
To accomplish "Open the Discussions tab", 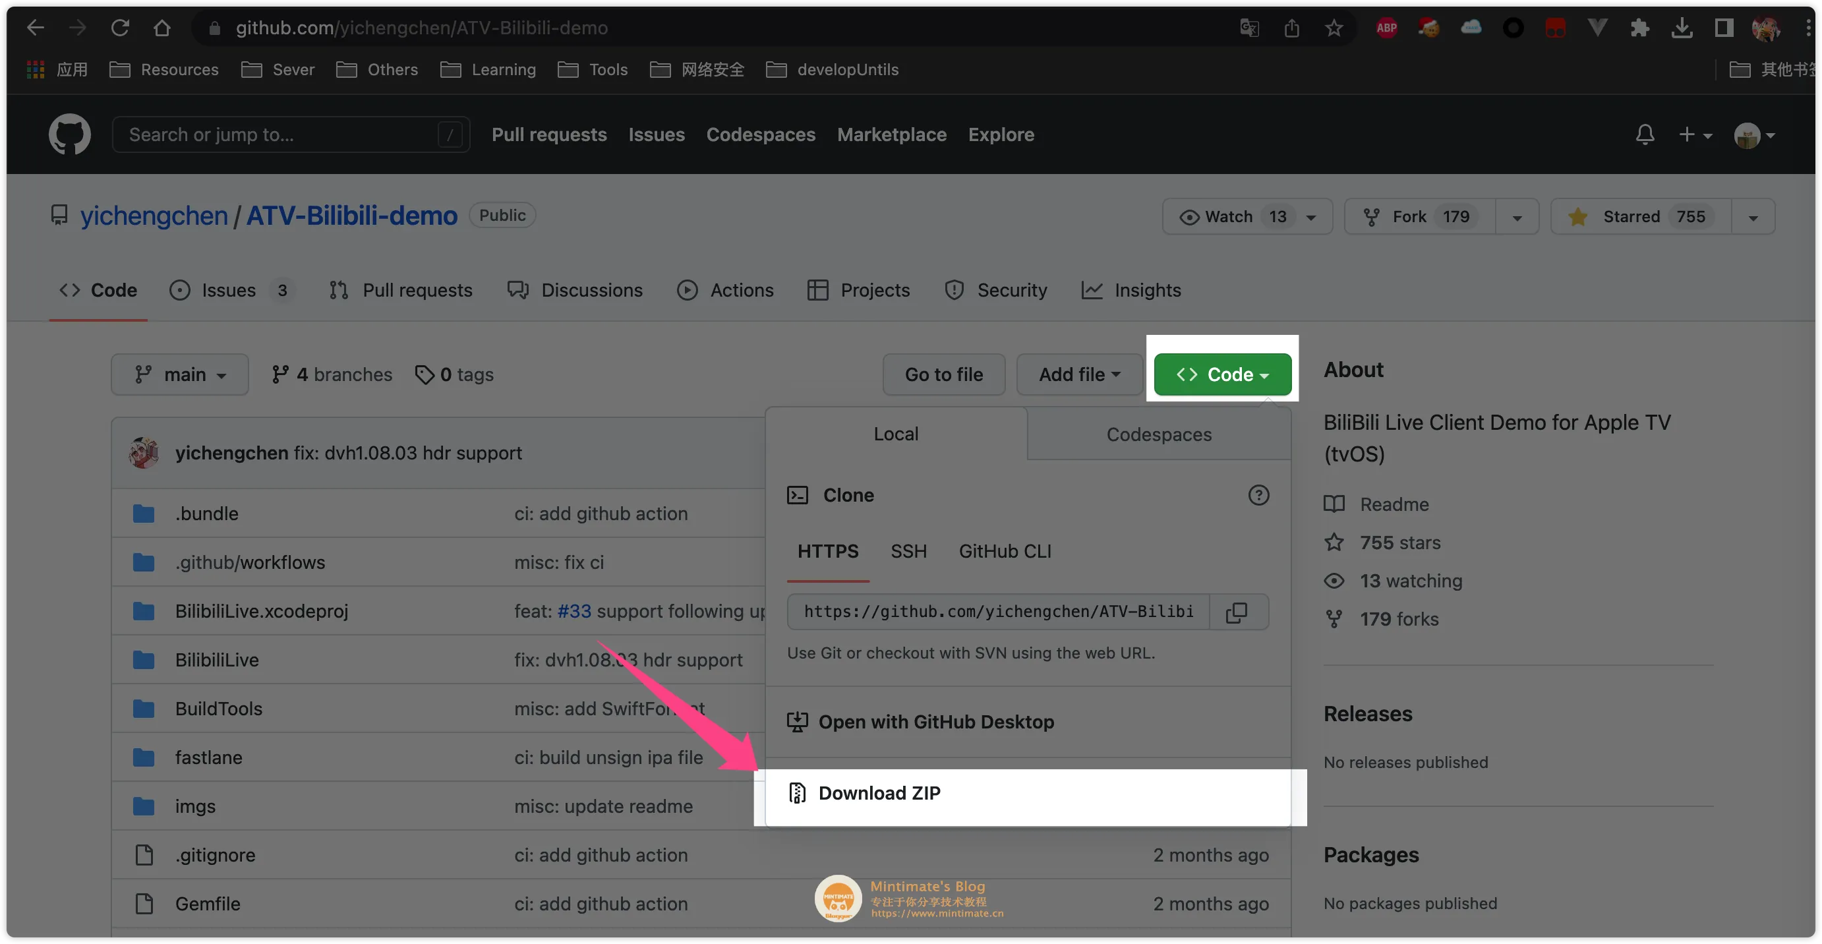I will [574, 290].
